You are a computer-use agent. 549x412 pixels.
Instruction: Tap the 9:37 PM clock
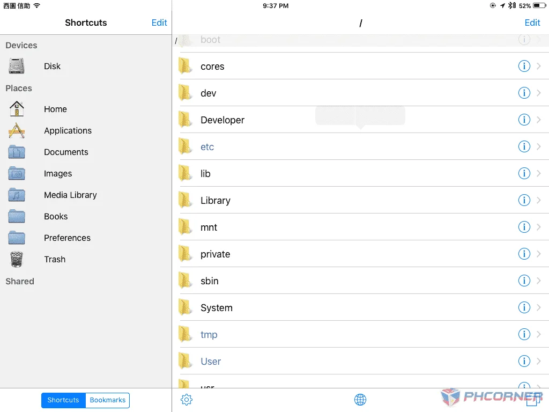[276, 5]
